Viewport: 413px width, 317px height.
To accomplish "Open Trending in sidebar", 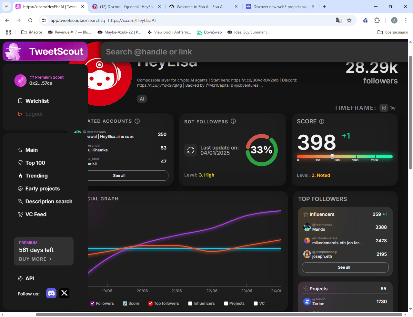I will pos(33,176).
